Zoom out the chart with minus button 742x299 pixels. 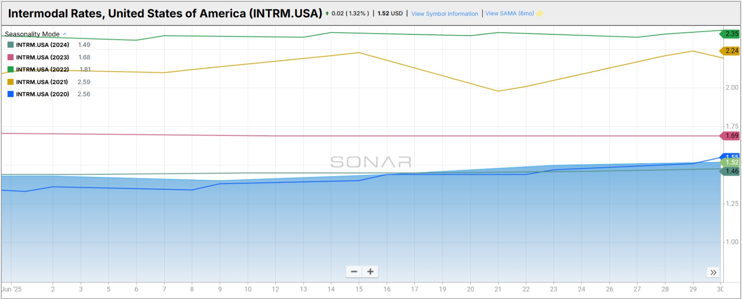[x=354, y=271]
